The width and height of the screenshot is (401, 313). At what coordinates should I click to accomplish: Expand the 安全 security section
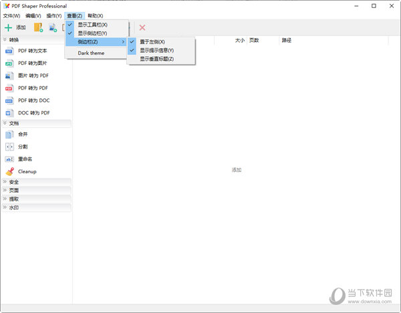[36, 182]
